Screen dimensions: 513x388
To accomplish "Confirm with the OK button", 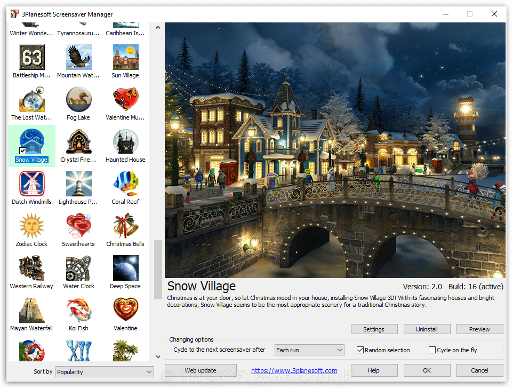I will tap(427, 370).
